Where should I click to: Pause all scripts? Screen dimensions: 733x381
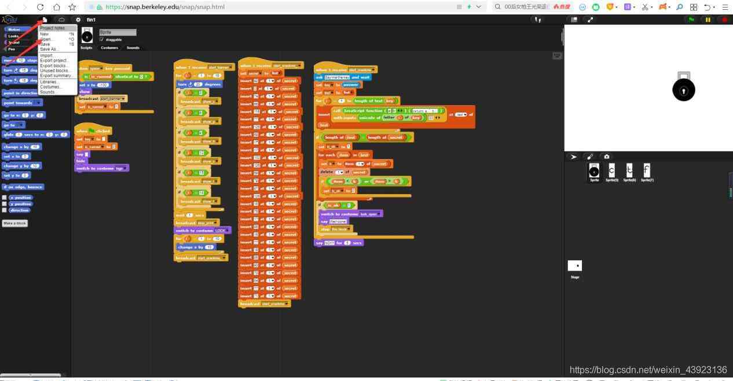708,20
